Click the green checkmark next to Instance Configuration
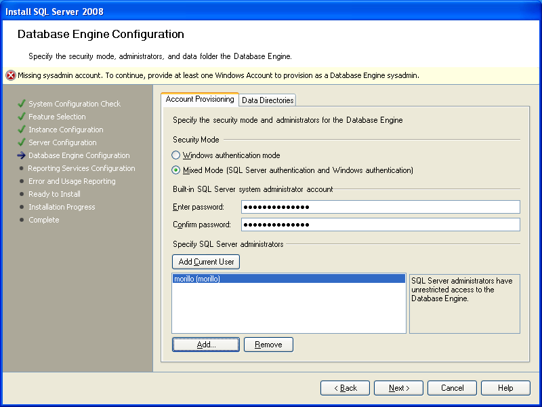Screen dimensions: 542x407 point(22,129)
